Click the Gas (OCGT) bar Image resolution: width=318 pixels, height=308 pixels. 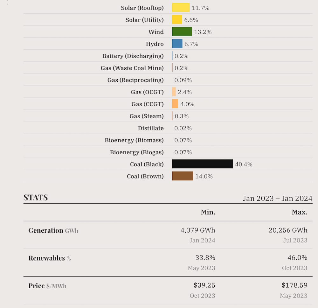(x=174, y=92)
